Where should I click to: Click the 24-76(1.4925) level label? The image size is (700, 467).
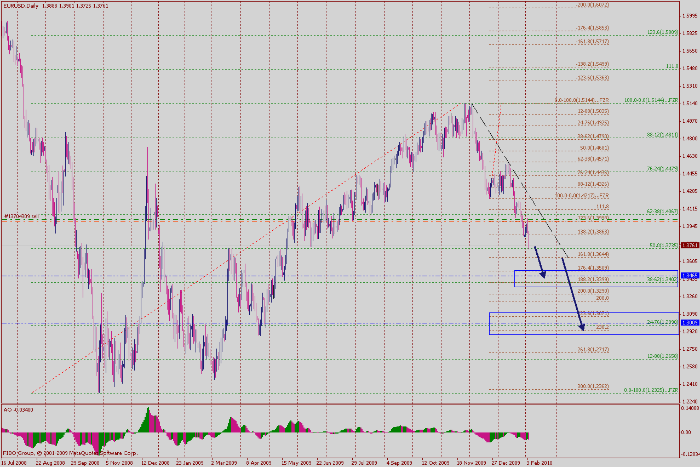click(594, 123)
